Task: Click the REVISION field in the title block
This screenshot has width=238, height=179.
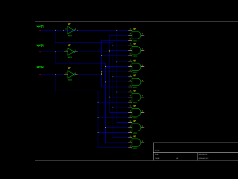Action: pyautogui.click(x=203, y=155)
